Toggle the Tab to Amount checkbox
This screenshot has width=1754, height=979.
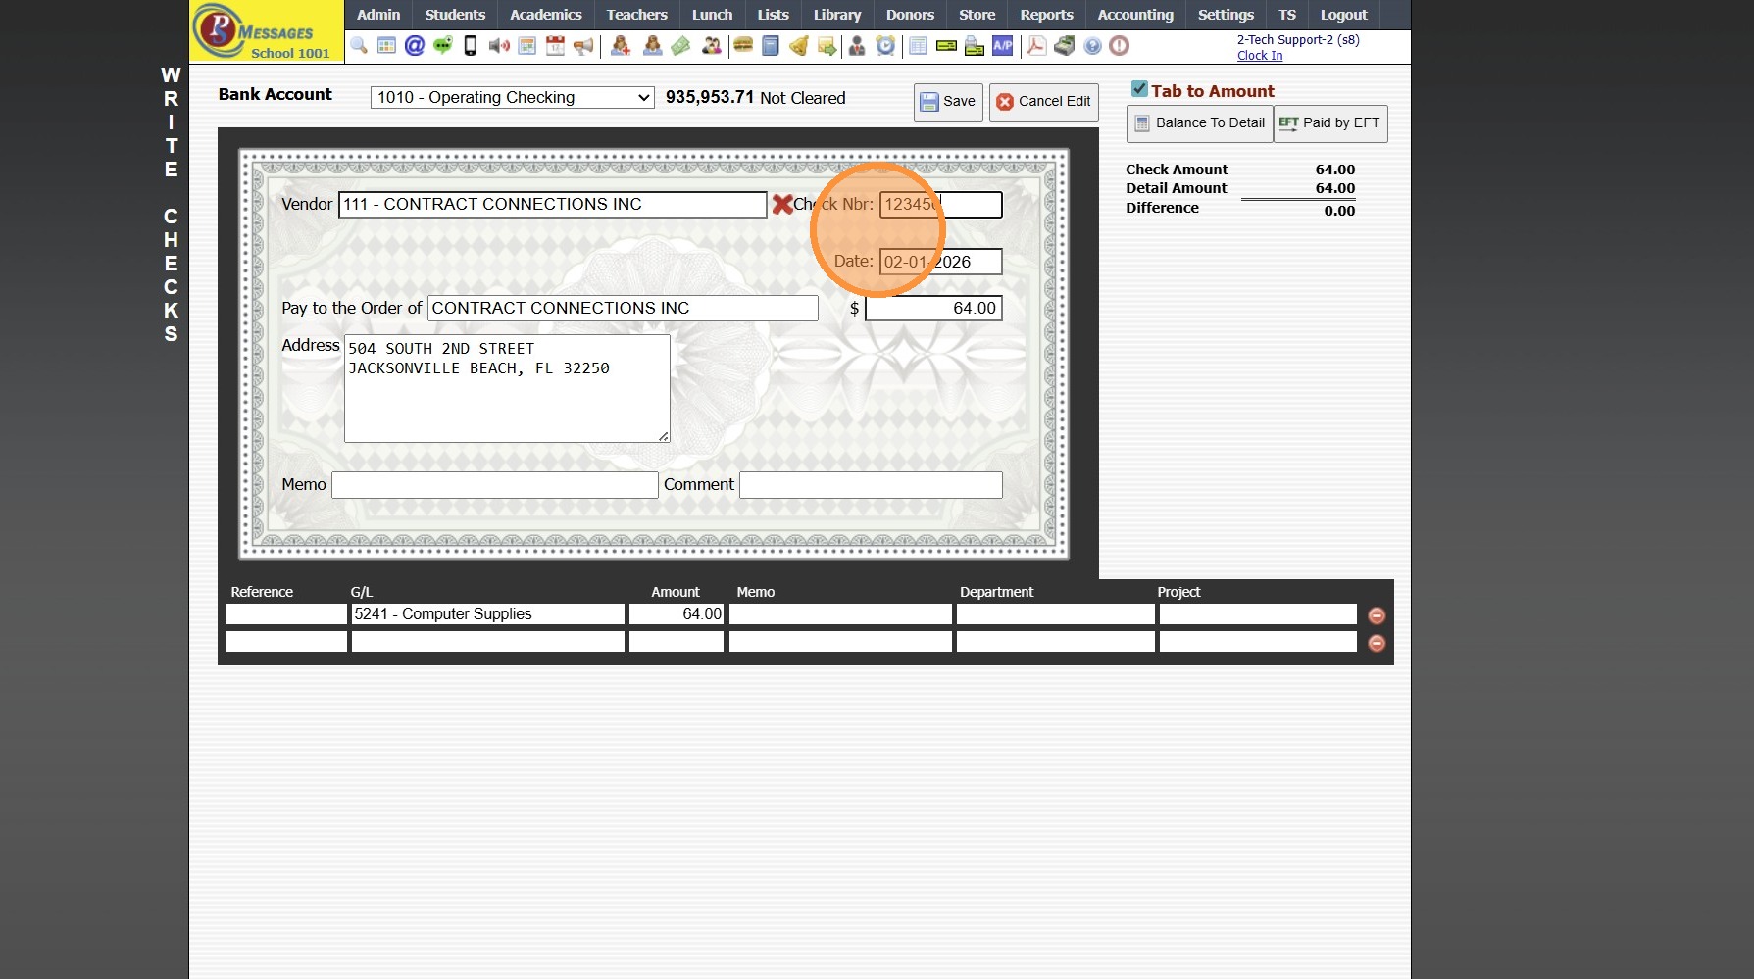[1139, 89]
